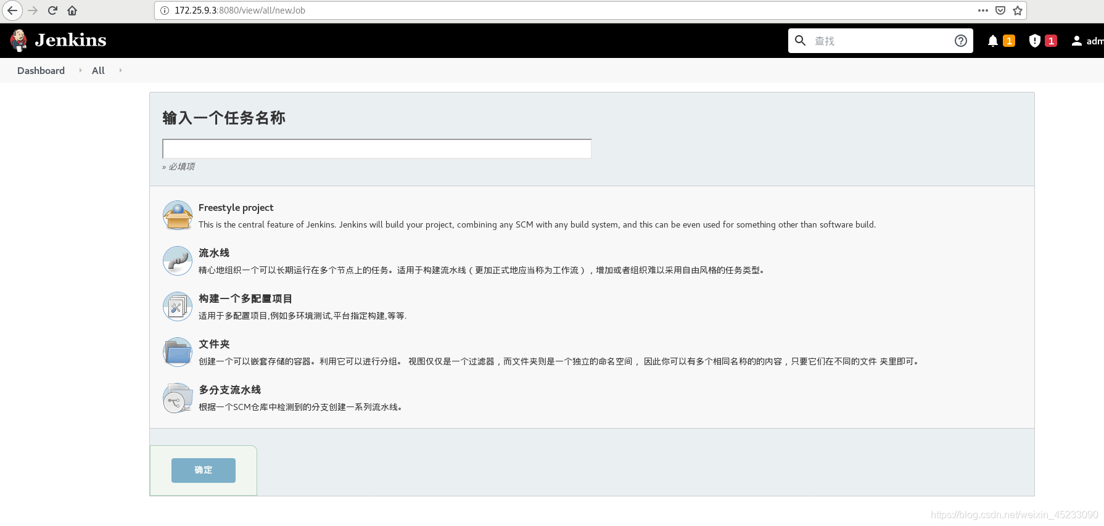Choose 构建一个多配置项目 title
The height and width of the screenshot is (526, 1104).
tap(245, 298)
